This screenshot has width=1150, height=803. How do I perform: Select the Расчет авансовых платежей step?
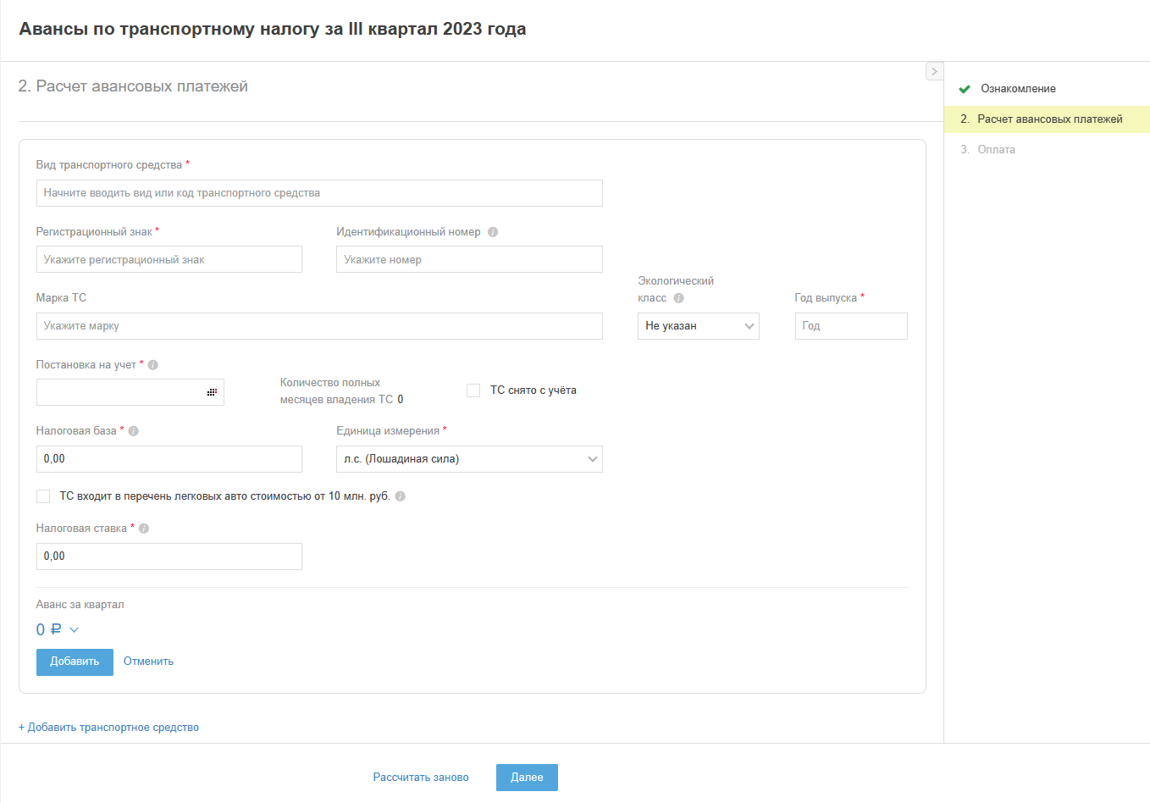pyautogui.click(x=1049, y=119)
